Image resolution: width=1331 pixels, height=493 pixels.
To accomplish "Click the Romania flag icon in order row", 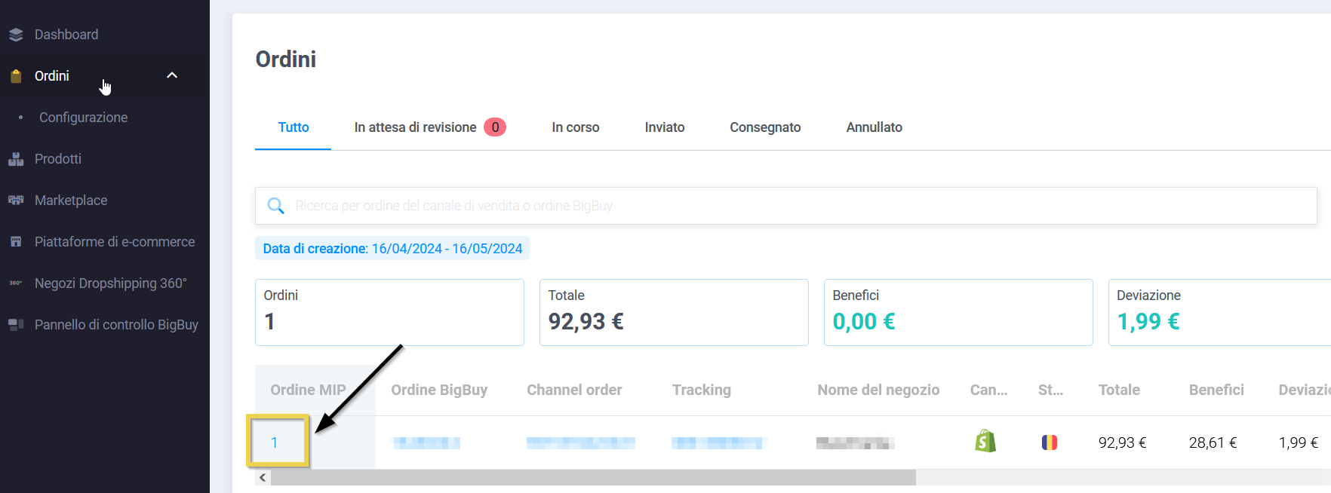I will [x=1049, y=442].
